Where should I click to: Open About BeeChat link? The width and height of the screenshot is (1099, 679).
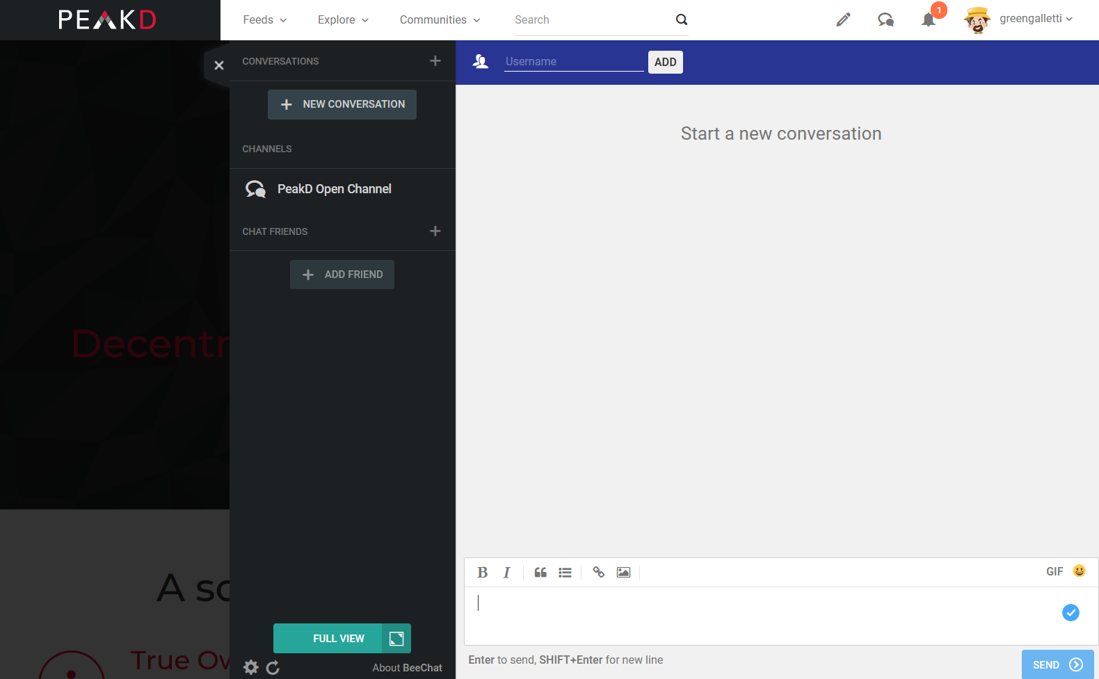pos(407,668)
